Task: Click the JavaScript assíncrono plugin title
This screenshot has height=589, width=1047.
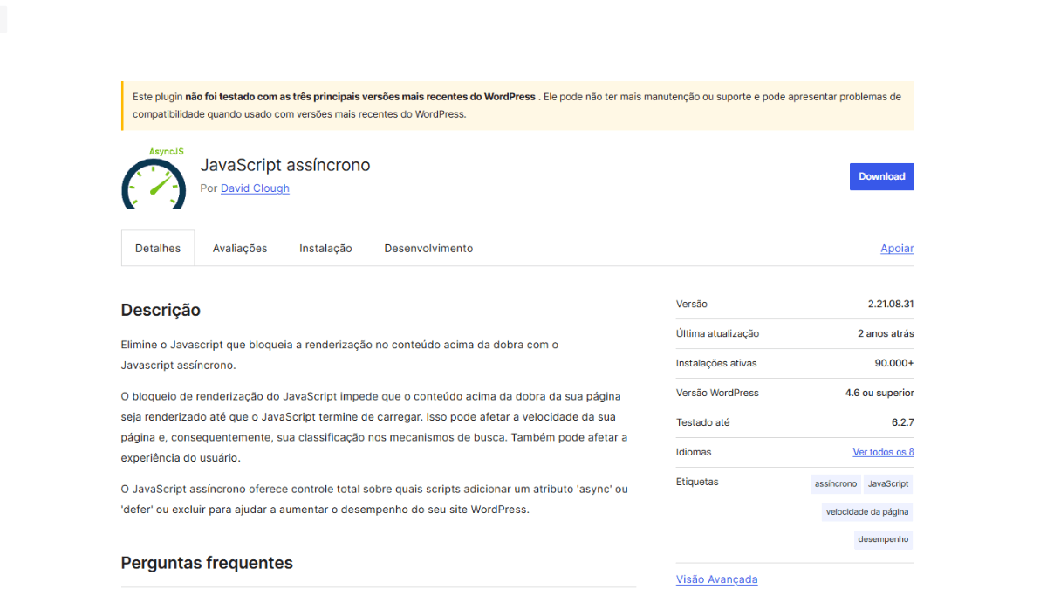Action: click(x=285, y=165)
